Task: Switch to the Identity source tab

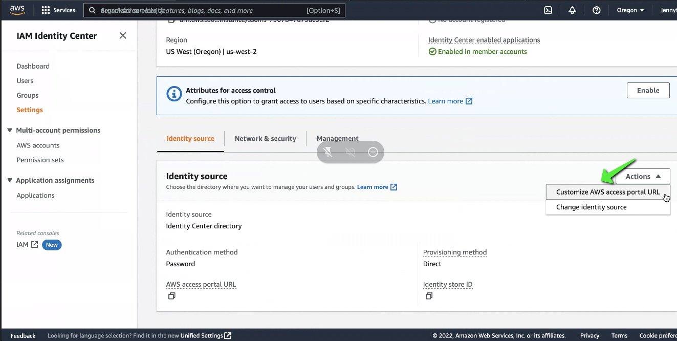Action: tap(190, 138)
